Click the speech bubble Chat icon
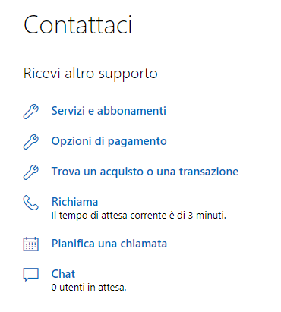Screen dimensions: 281x312 click(31, 275)
